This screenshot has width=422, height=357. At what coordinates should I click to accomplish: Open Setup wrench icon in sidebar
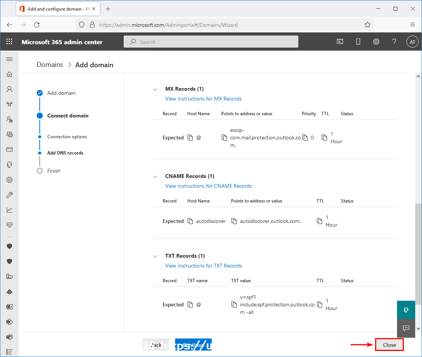click(9, 195)
